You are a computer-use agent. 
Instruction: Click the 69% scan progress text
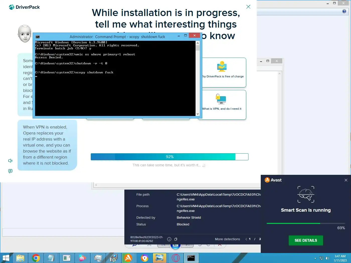(341, 228)
